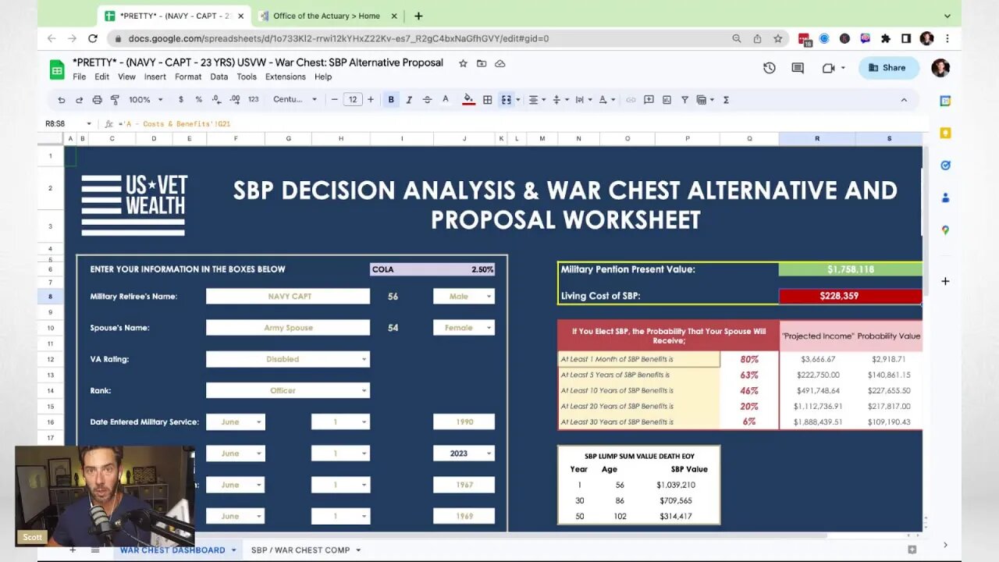Open Google Keep side panel icon
The width and height of the screenshot is (999, 562).
[945, 133]
